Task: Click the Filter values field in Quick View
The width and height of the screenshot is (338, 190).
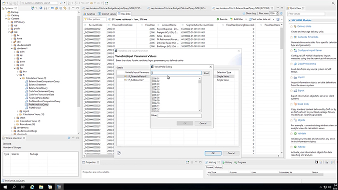Action: [306, 14]
